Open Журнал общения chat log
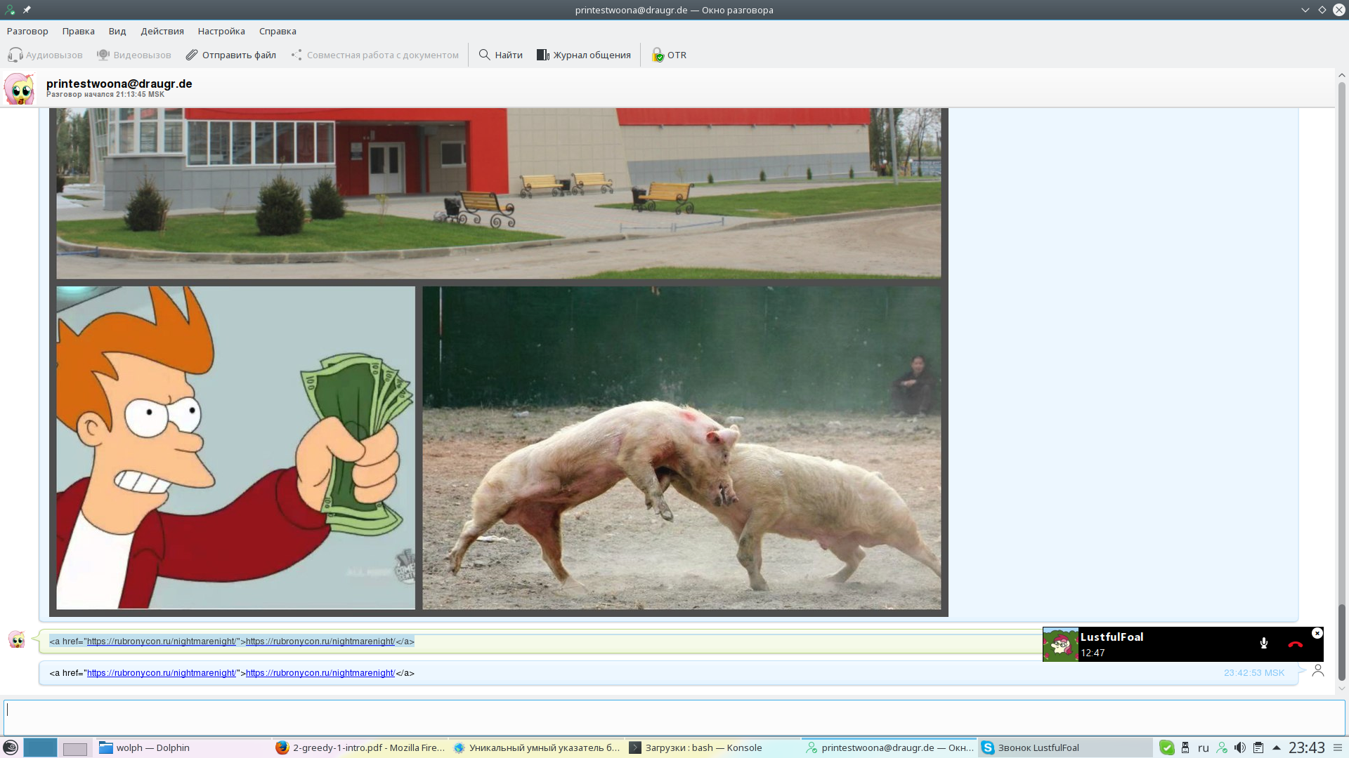This screenshot has height=758, width=1349. click(583, 55)
